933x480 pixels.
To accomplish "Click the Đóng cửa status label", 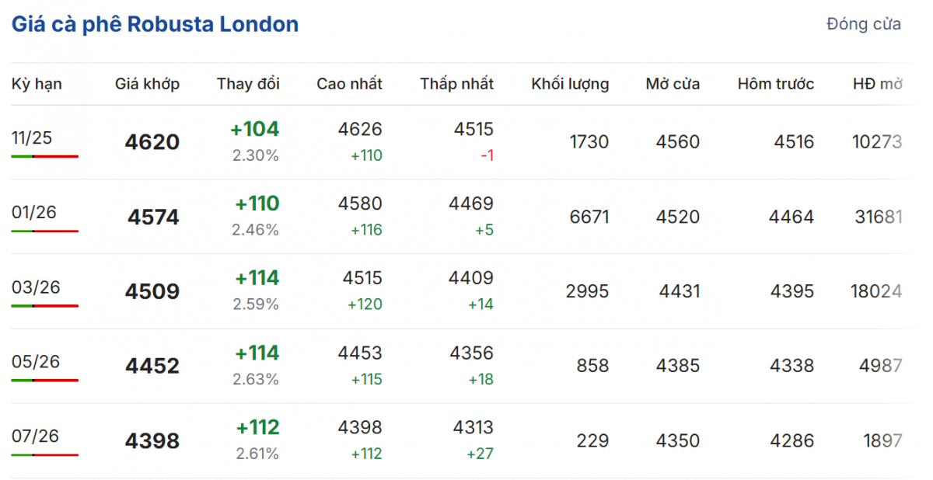I will 863,24.
